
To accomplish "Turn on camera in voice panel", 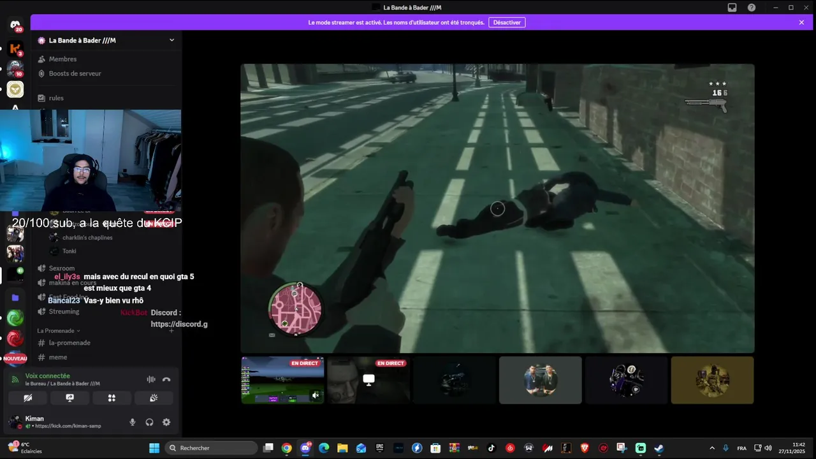I will 27,398.
